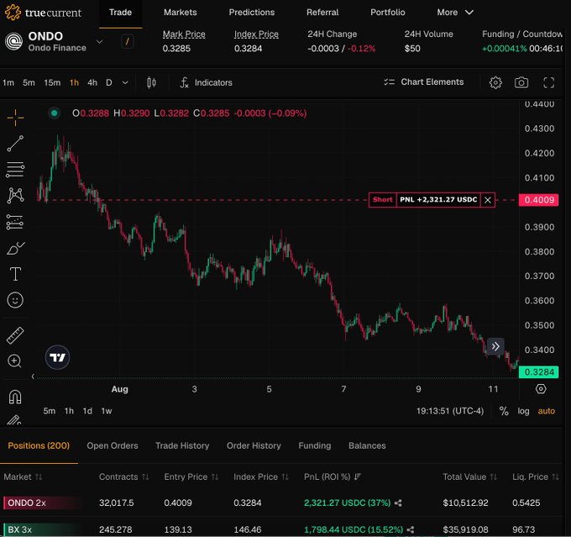
Task: Switch chart interval to 15m
Action: point(52,82)
